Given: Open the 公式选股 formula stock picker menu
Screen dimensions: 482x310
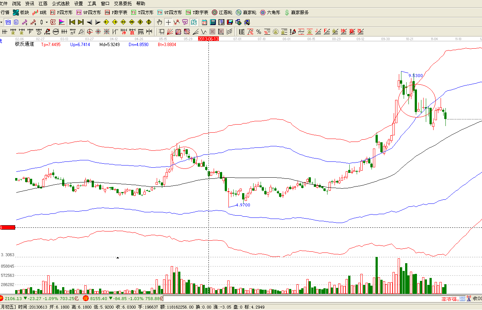Looking at the screenshot, I should (60, 3).
